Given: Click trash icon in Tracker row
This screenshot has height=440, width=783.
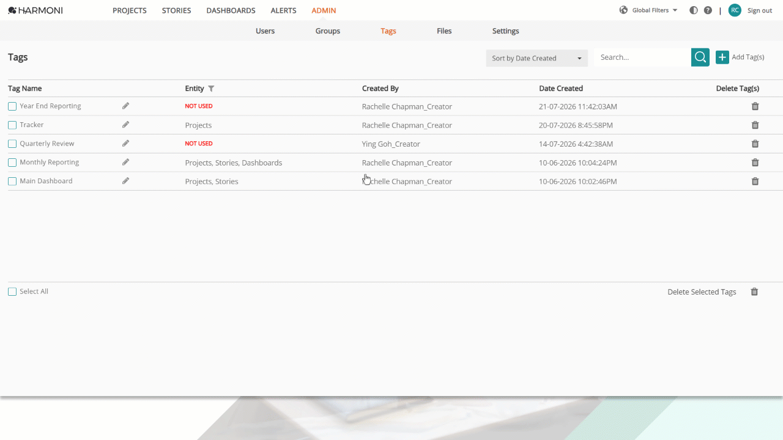Looking at the screenshot, I should point(755,125).
